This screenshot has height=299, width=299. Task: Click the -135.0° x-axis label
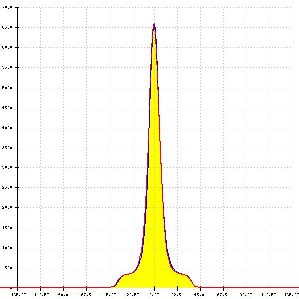pyautogui.click(x=17, y=295)
